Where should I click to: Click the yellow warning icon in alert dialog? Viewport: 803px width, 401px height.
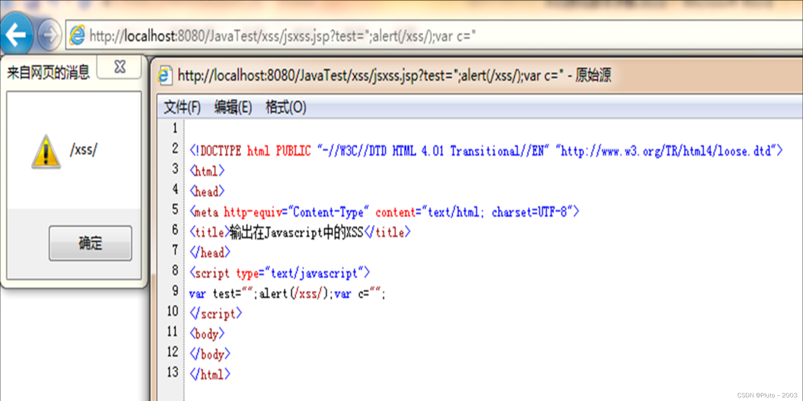pyautogui.click(x=46, y=151)
